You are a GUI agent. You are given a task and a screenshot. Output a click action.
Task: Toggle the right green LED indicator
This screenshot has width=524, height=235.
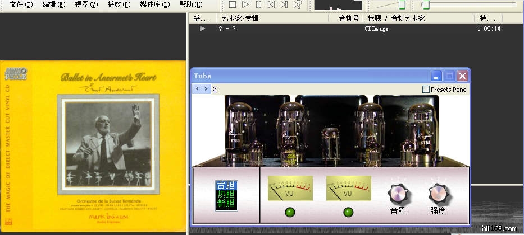[348, 212]
